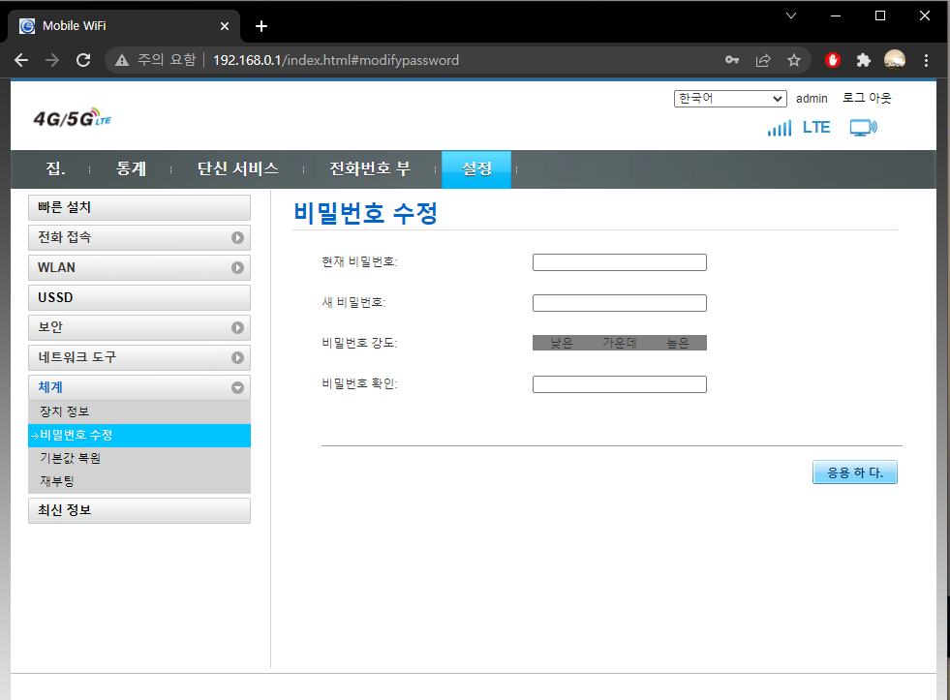This screenshot has height=700, width=950.
Task: Open 장치 정보 submenu item
Action: 139,411
